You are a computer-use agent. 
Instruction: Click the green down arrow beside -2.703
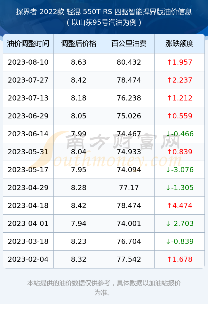point(168,223)
